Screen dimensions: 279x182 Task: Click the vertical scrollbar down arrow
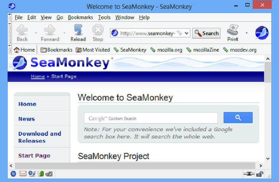268,159
